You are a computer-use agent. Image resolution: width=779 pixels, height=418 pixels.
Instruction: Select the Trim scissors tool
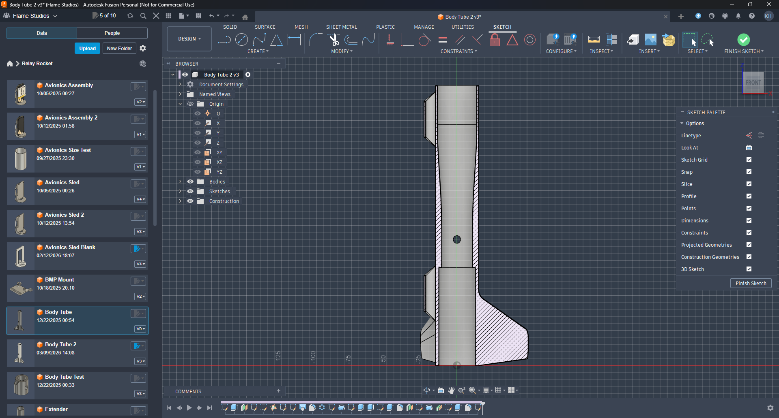[x=334, y=40]
